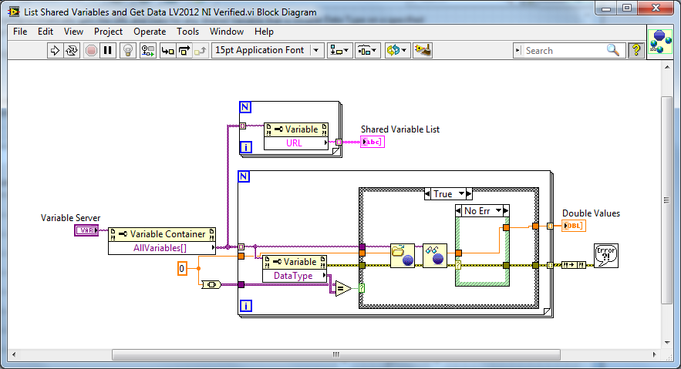Click the Step Over button
This screenshot has width=681, height=369.
pos(184,50)
